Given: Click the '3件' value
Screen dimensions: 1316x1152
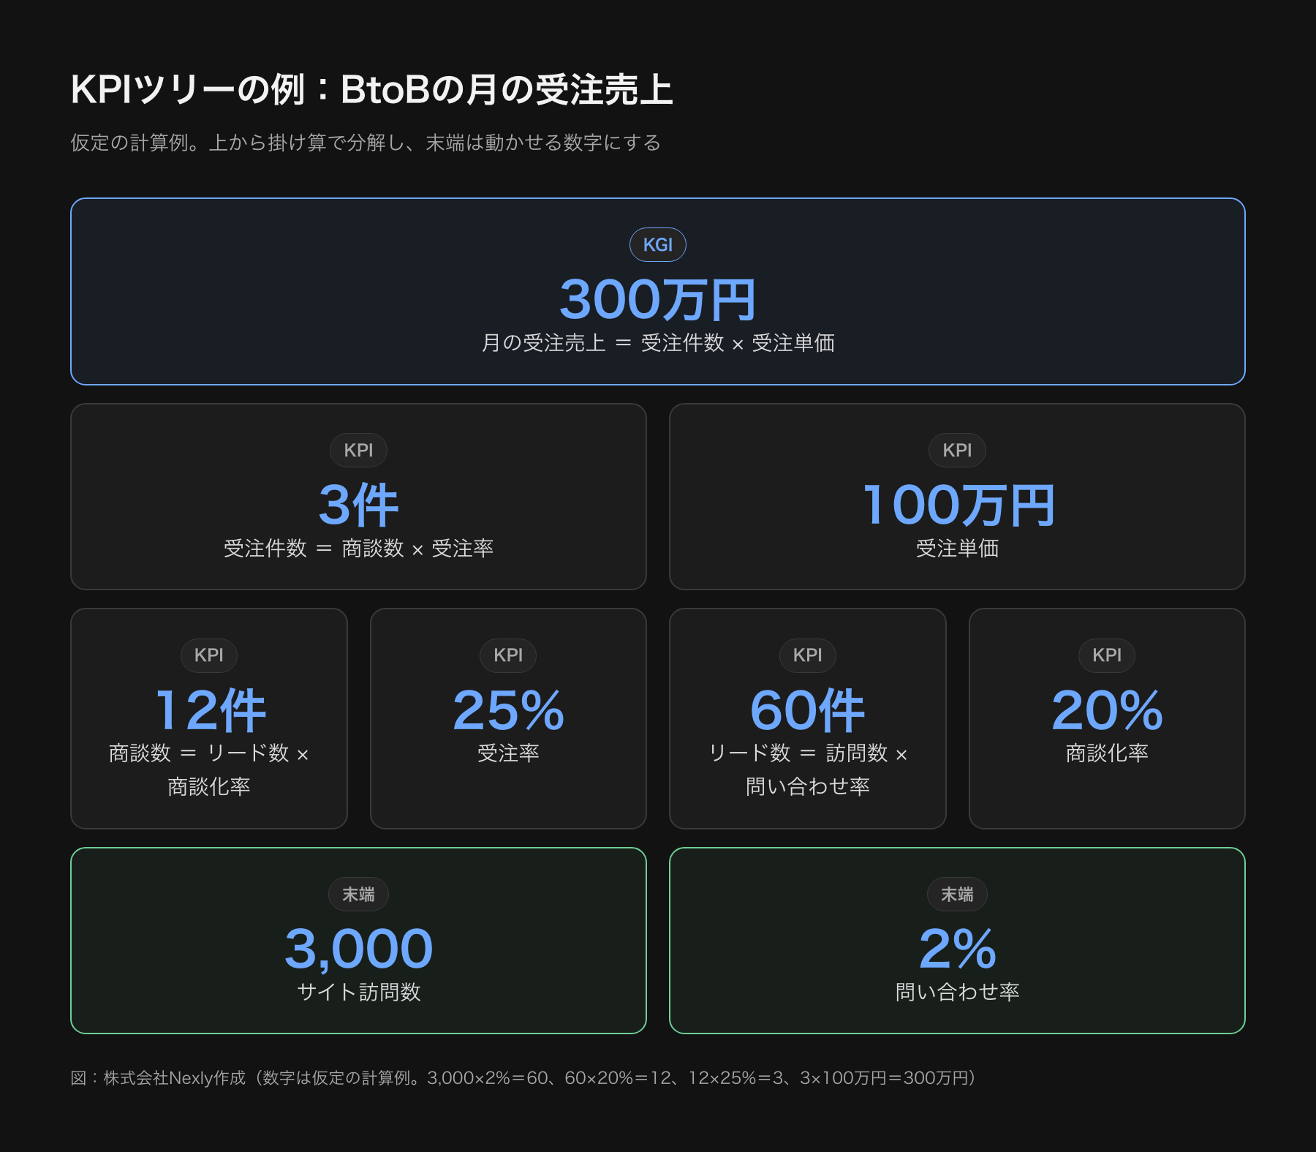Looking at the screenshot, I should (358, 505).
